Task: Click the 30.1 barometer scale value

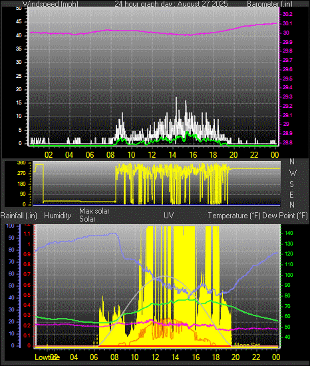Action: [287, 23]
